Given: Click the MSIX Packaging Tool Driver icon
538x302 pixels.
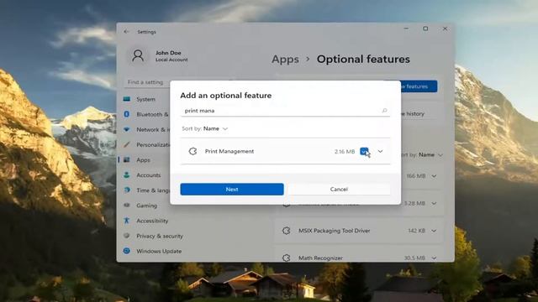Looking at the screenshot, I should point(286,231).
